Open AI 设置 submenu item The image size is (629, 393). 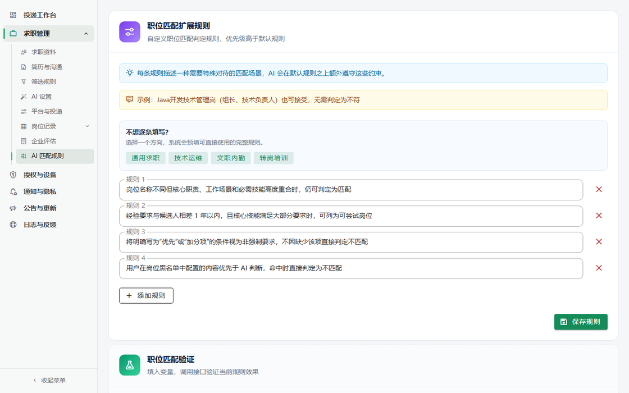55,97
